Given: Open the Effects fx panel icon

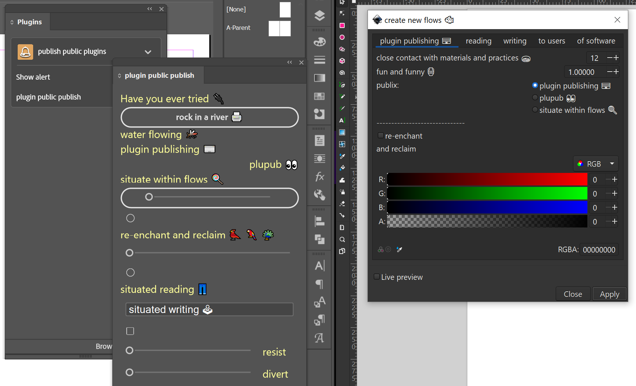Looking at the screenshot, I should coord(319,177).
